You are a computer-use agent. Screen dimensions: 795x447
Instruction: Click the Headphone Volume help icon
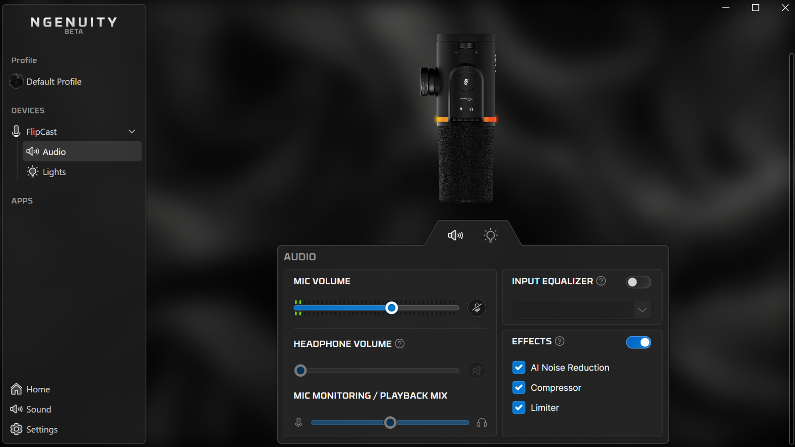tap(400, 344)
